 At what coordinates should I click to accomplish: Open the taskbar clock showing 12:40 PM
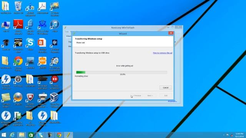(239, 135)
